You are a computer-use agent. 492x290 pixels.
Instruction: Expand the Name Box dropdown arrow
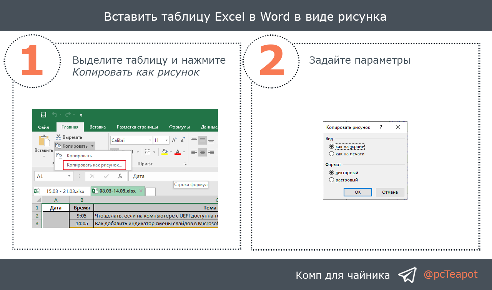pos(70,176)
